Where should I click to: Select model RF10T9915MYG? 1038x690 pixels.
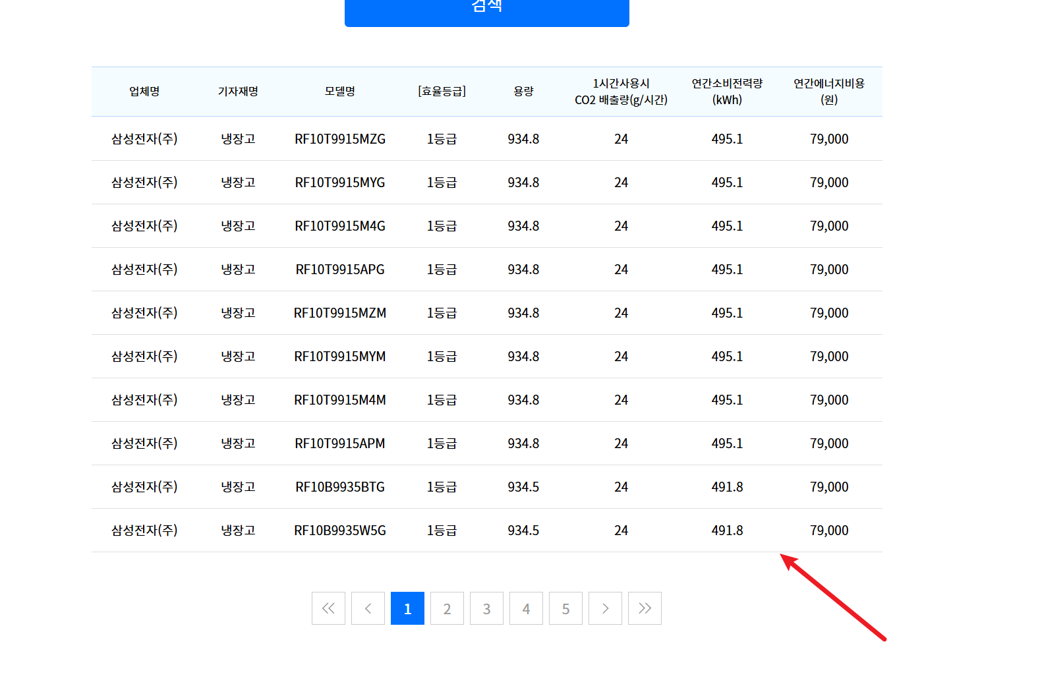coord(340,183)
